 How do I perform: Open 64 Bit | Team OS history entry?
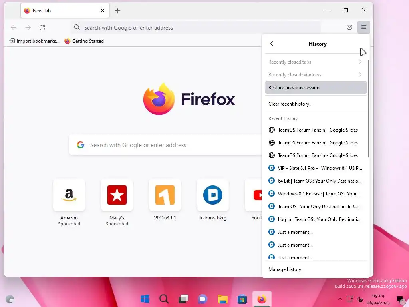click(x=316, y=181)
